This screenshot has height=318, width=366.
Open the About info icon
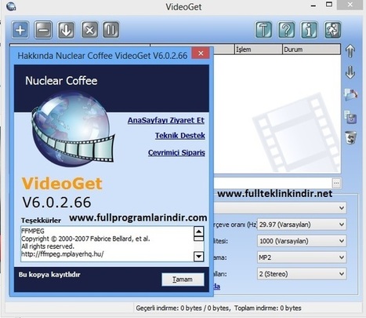click(310, 30)
